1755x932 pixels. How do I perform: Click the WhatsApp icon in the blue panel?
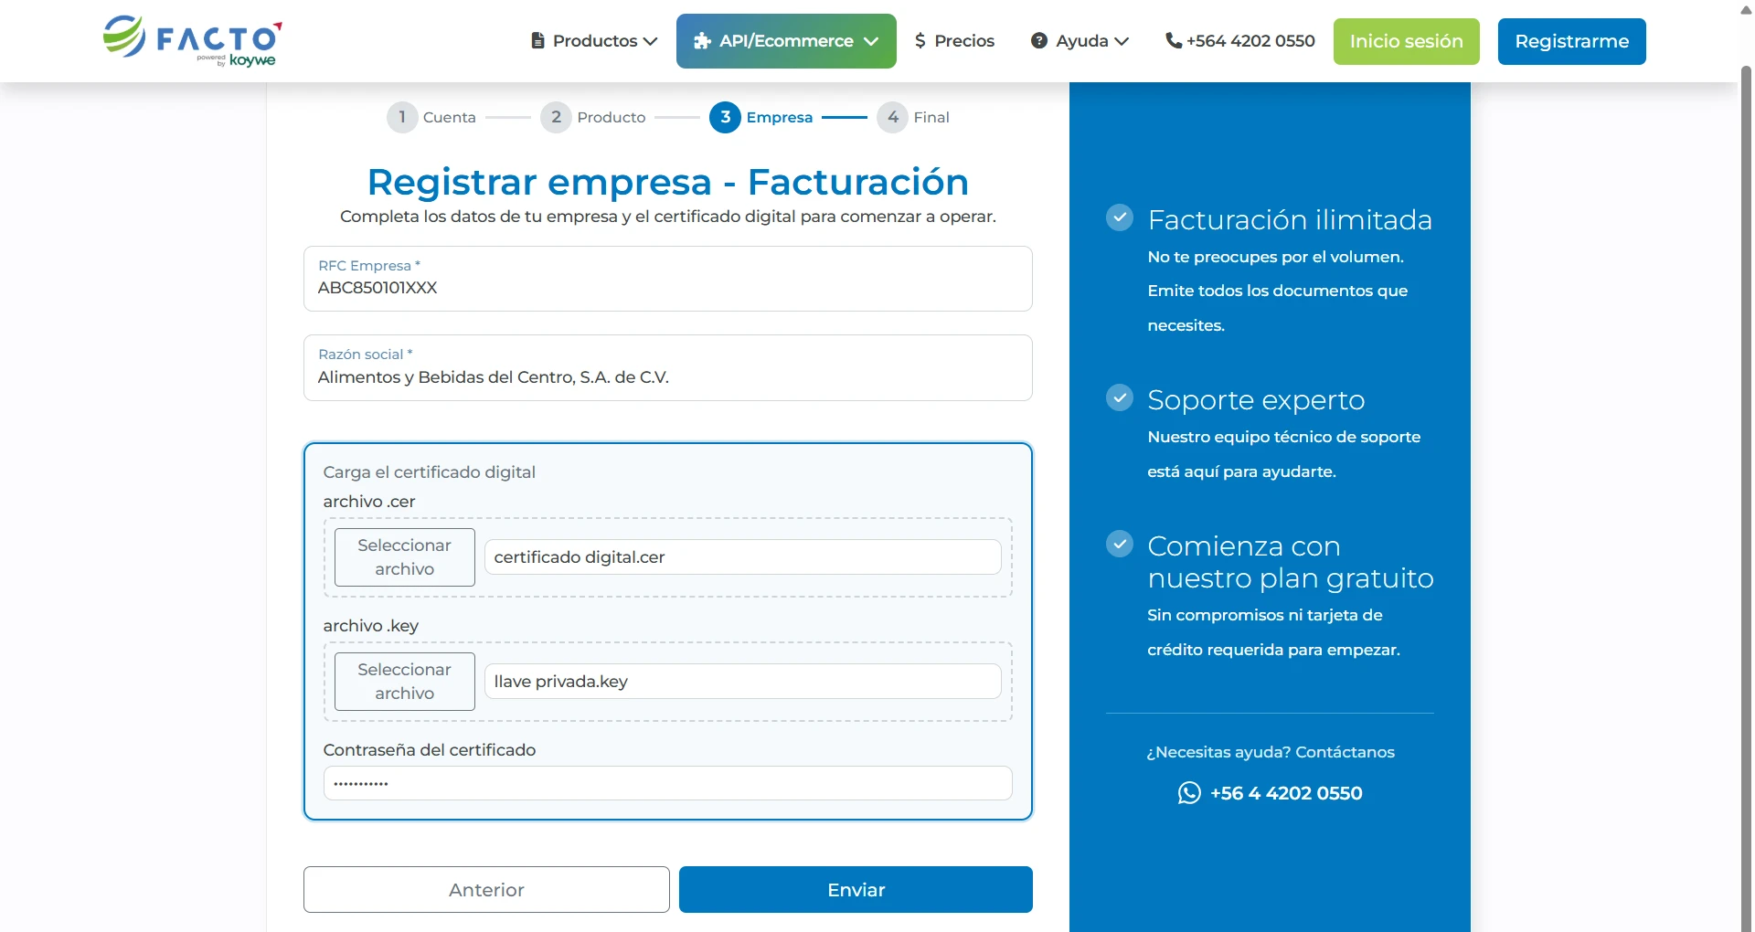point(1189,793)
